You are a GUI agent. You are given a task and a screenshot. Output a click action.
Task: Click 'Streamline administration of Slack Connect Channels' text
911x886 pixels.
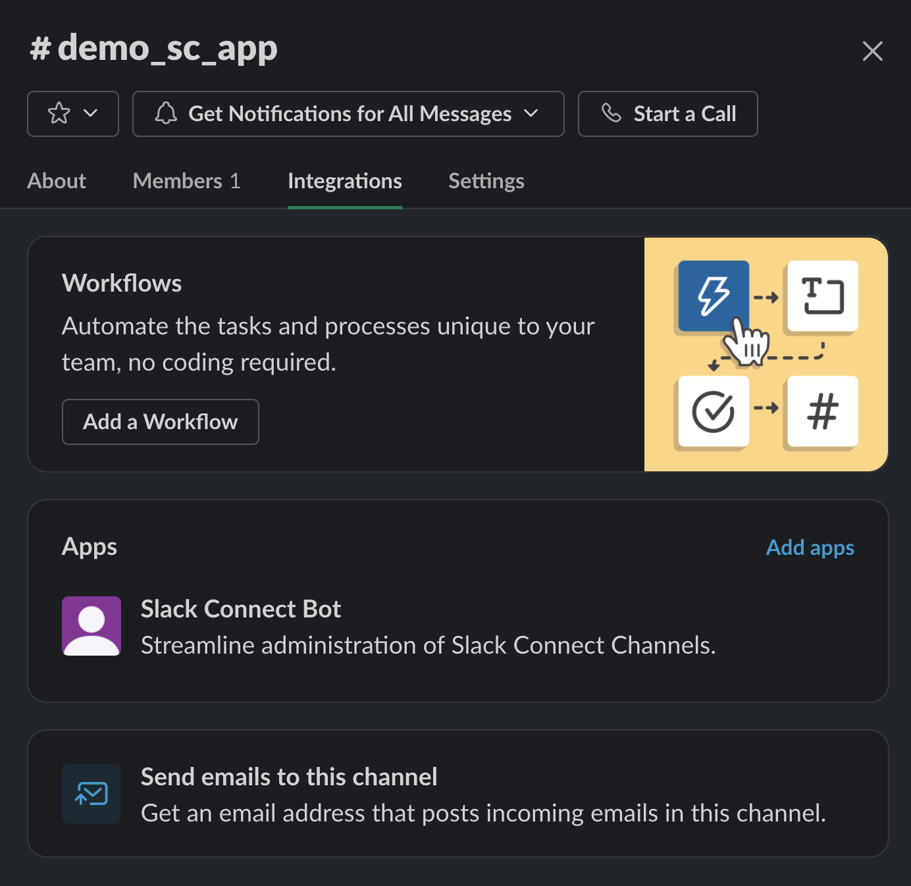[x=429, y=645]
